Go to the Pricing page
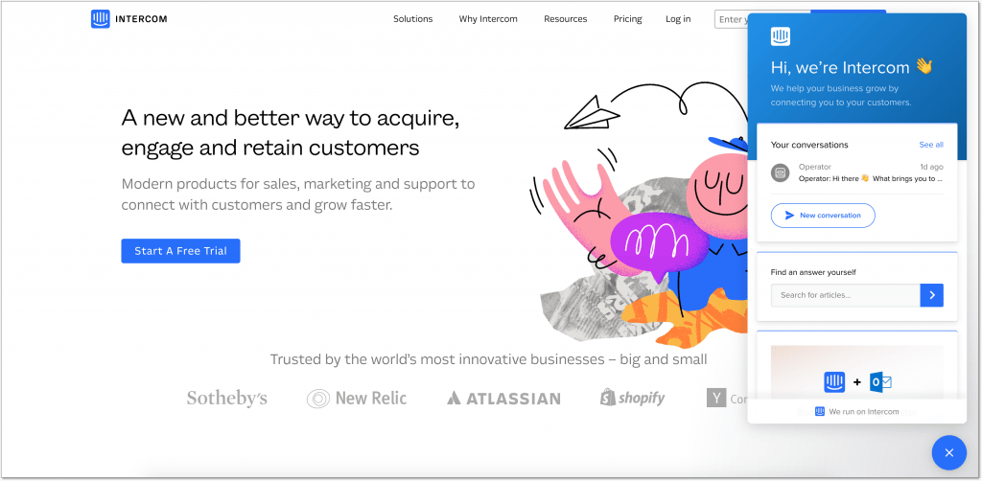The image size is (982, 481). click(x=627, y=19)
